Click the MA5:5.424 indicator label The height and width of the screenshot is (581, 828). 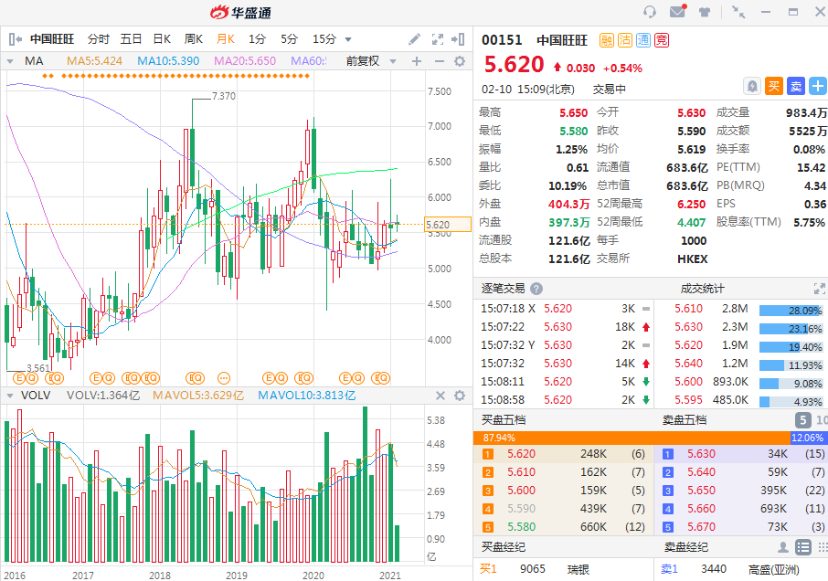pos(94,61)
